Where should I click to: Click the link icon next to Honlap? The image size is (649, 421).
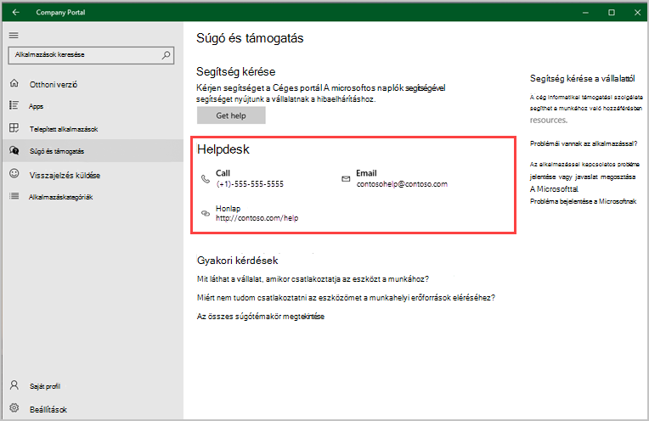pyautogui.click(x=206, y=213)
